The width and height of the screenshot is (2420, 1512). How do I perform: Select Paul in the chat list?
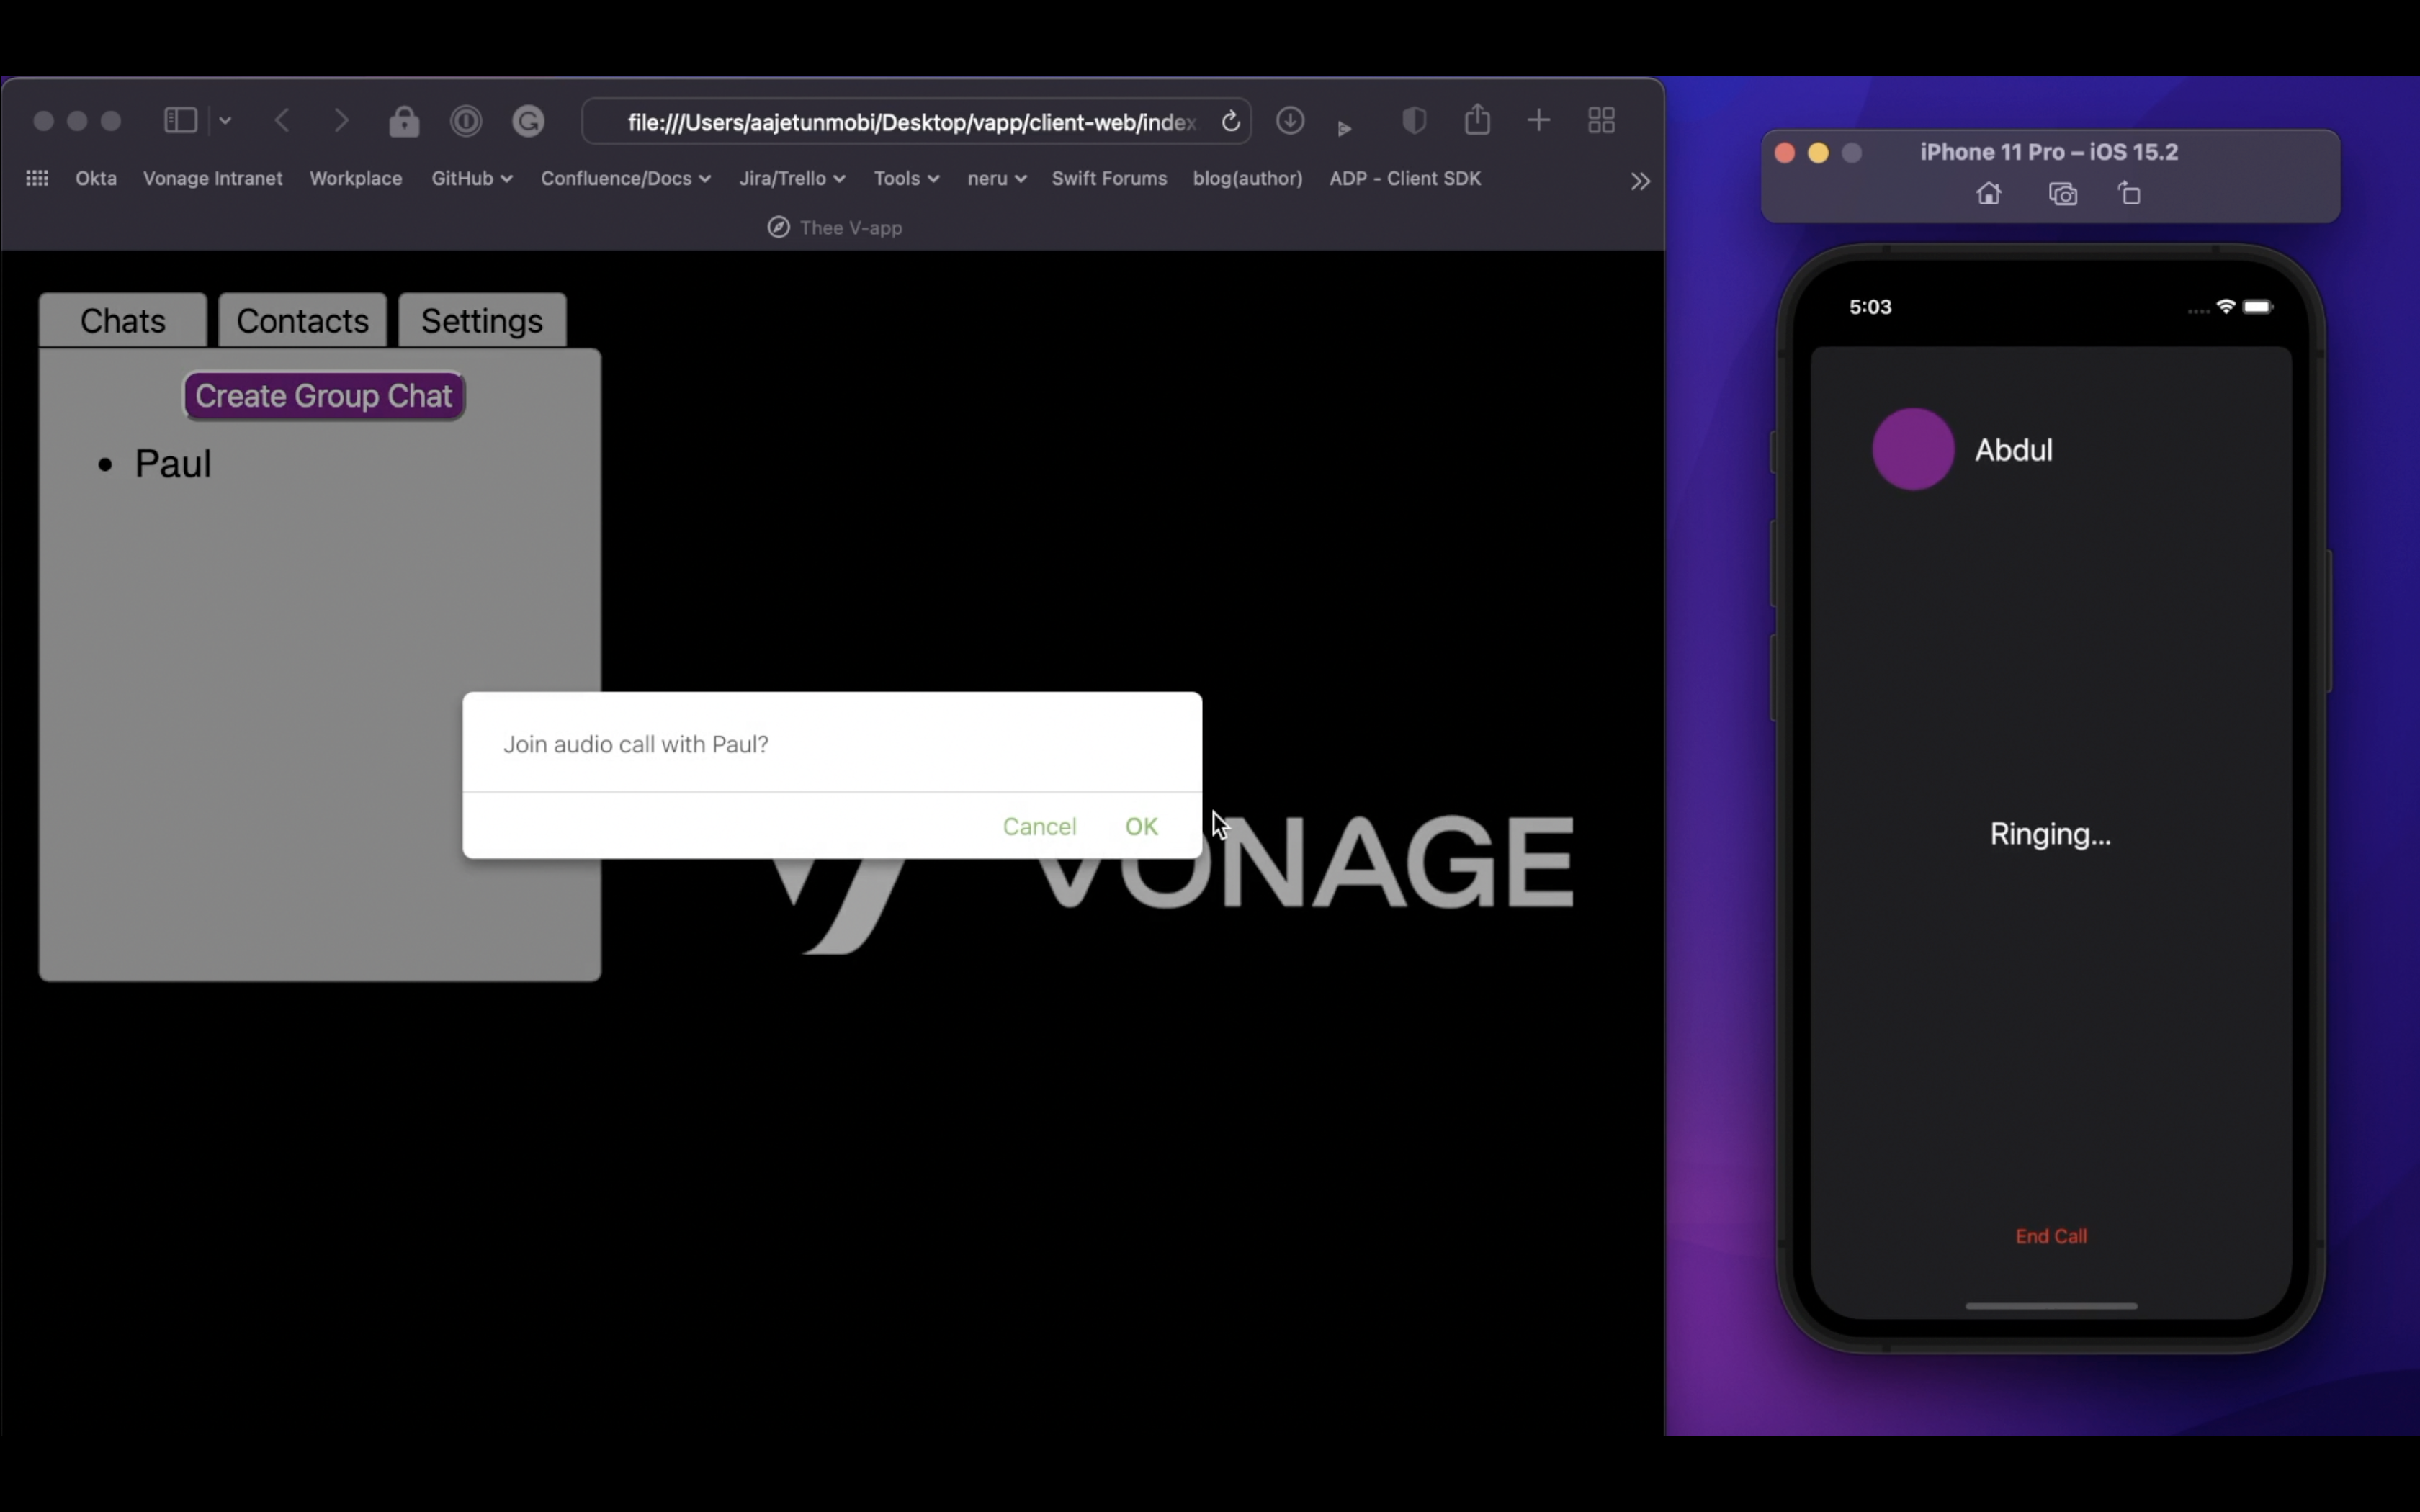click(173, 464)
